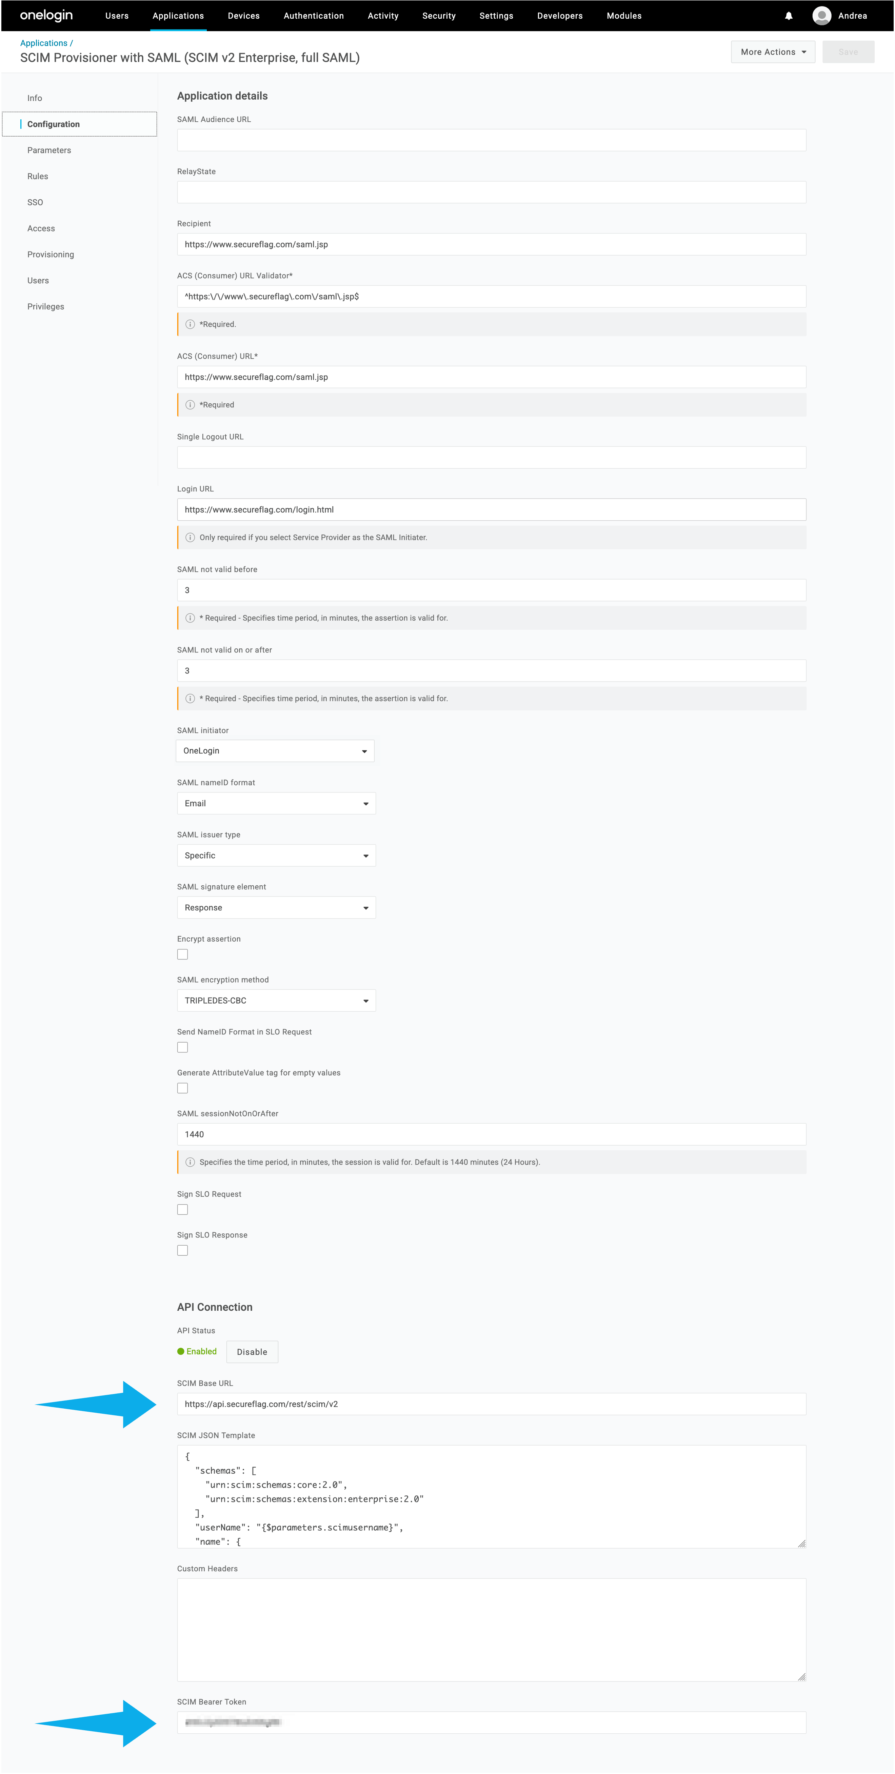
Task: Open the Modules top menu
Action: [624, 16]
